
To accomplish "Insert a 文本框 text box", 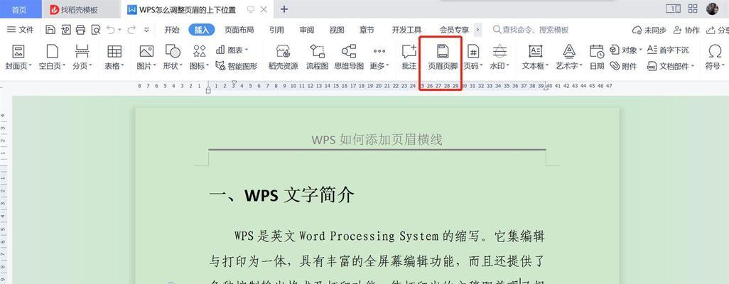I will pos(535,58).
